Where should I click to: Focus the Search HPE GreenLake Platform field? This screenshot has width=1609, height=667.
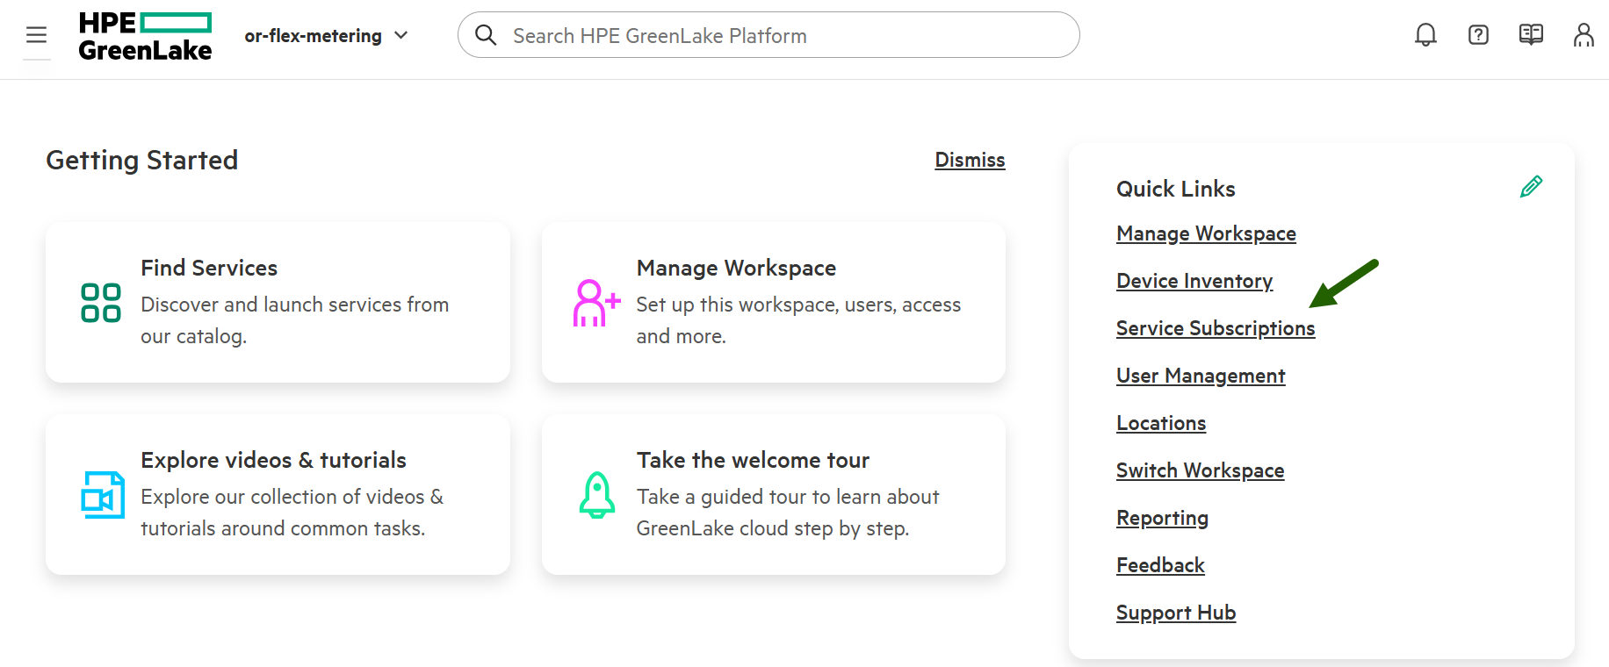coord(768,35)
